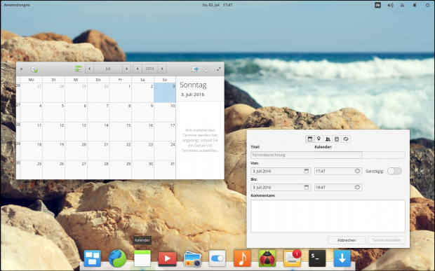Open system settings switch icon in dock

coord(217,258)
